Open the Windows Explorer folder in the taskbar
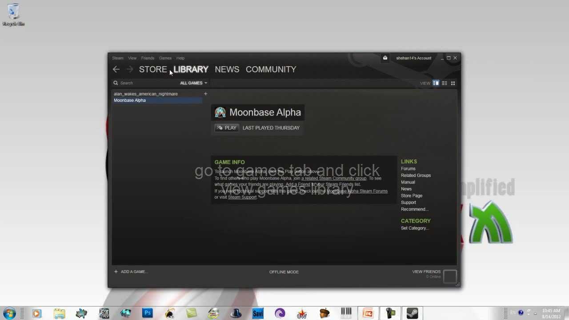 pyautogui.click(x=59, y=313)
